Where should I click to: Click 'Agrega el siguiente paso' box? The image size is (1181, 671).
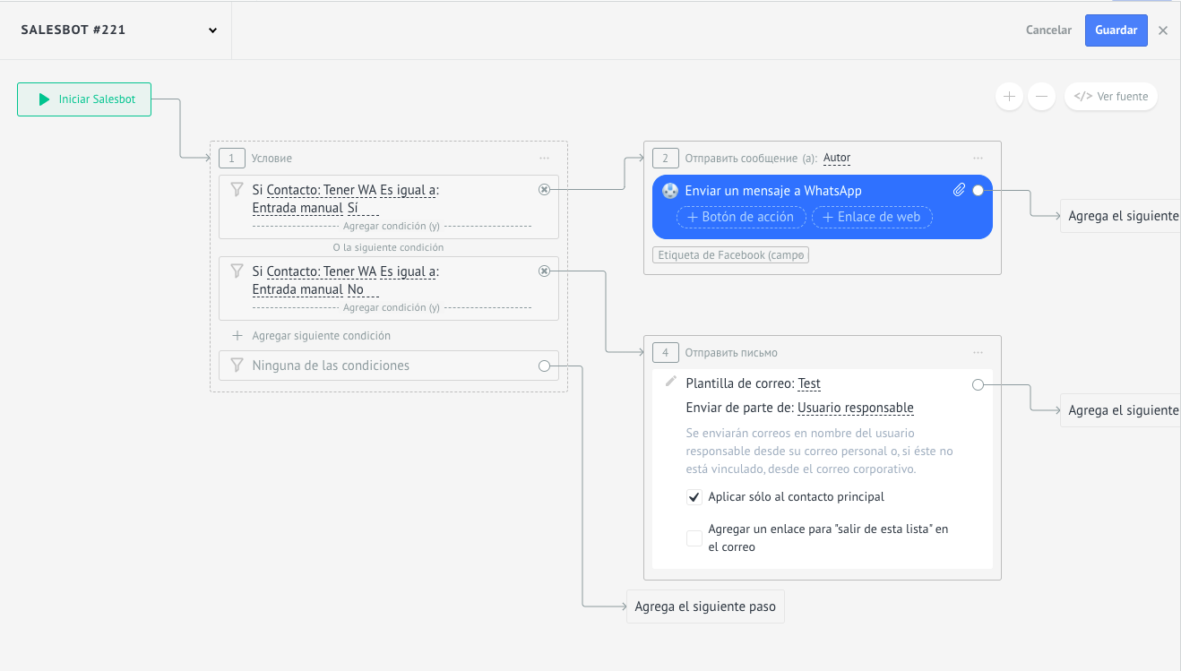[x=705, y=606]
